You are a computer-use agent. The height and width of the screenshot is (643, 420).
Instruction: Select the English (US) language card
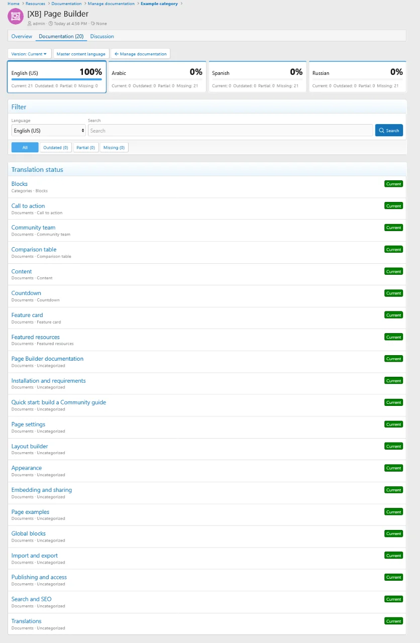(57, 77)
